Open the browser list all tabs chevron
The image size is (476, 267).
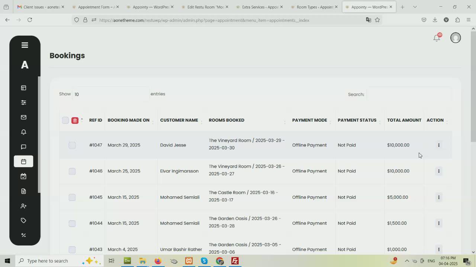point(415,7)
